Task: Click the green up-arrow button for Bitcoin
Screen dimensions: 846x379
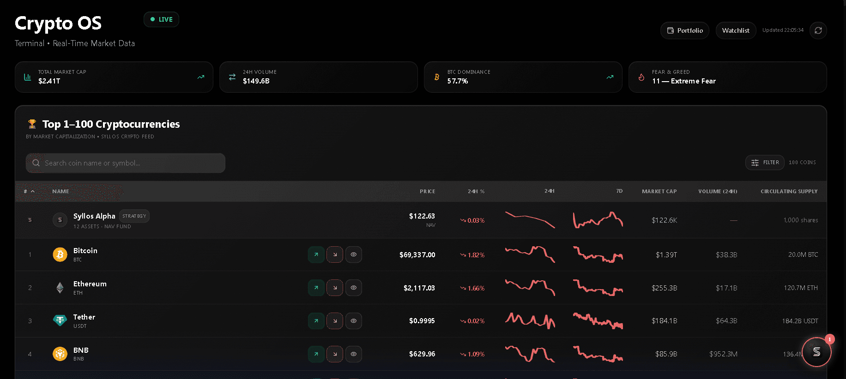Action: pyautogui.click(x=316, y=255)
